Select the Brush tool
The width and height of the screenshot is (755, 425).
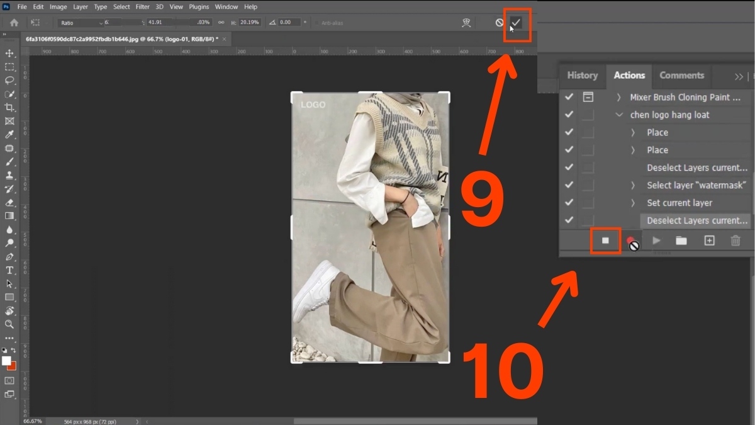point(9,162)
